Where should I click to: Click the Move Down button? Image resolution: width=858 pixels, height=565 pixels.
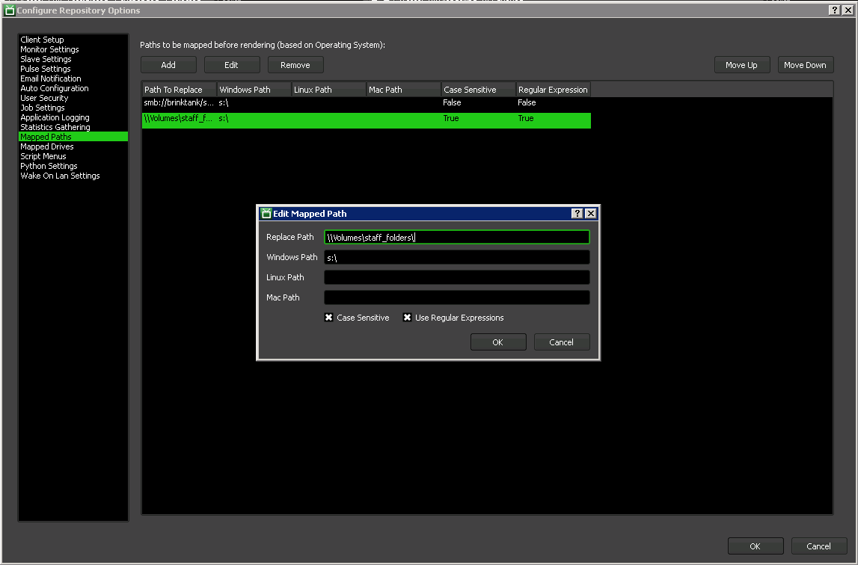pos(805,65)
